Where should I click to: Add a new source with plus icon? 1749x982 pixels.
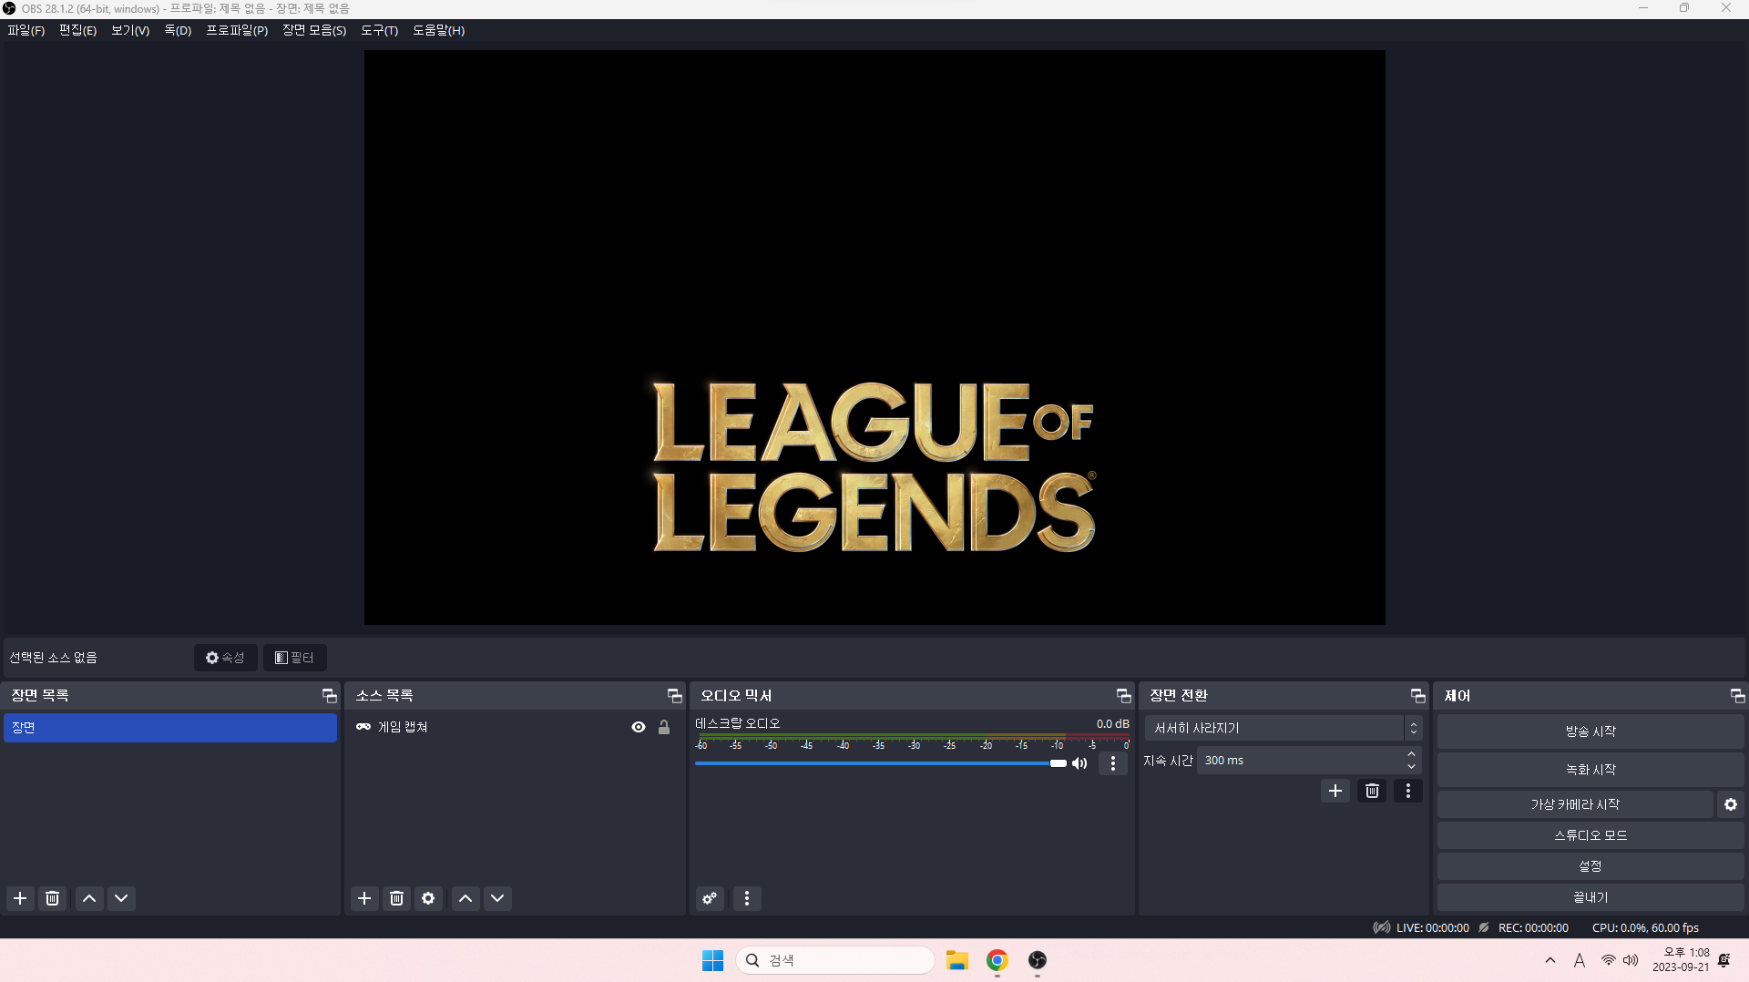pos(364,898)
